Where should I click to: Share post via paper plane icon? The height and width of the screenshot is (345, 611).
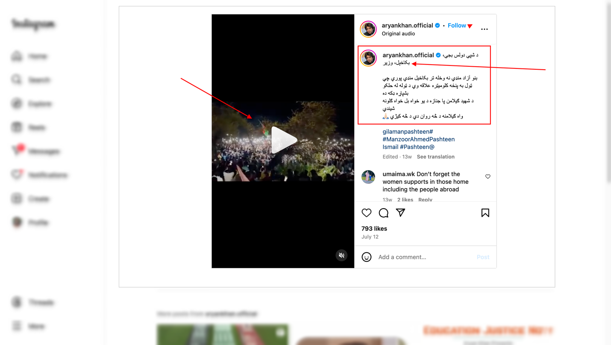point(400,212)
